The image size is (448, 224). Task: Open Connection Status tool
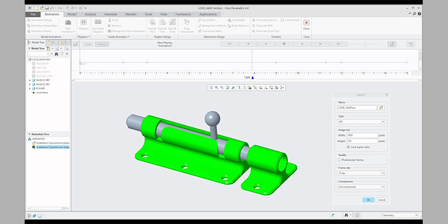click(210, 31)
